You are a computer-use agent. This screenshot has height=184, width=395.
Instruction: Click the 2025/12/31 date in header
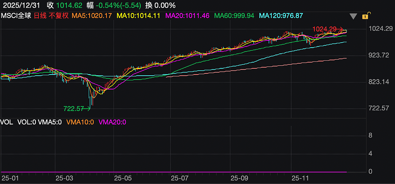[21, 5]
